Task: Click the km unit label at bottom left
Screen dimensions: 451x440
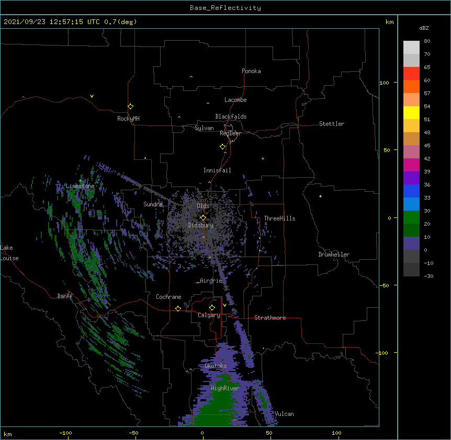Action: 7,434
